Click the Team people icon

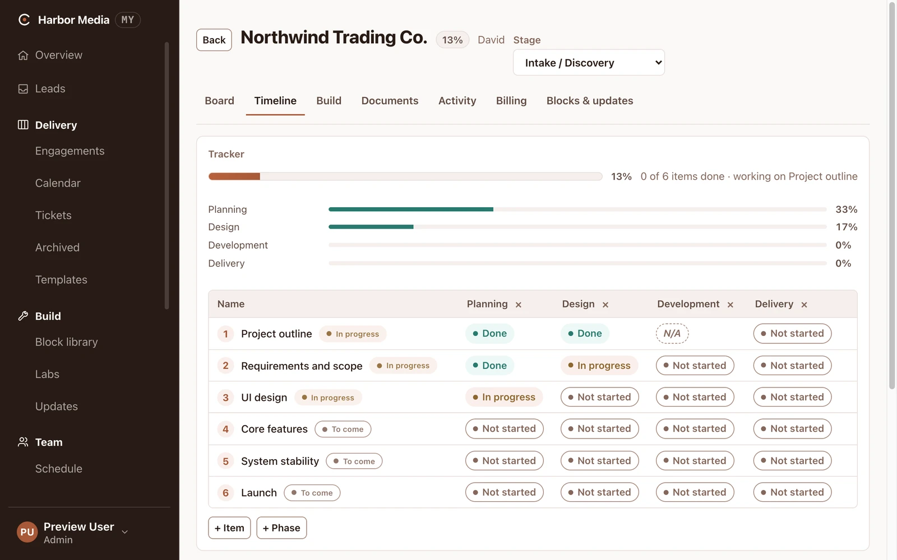[23, 442]
